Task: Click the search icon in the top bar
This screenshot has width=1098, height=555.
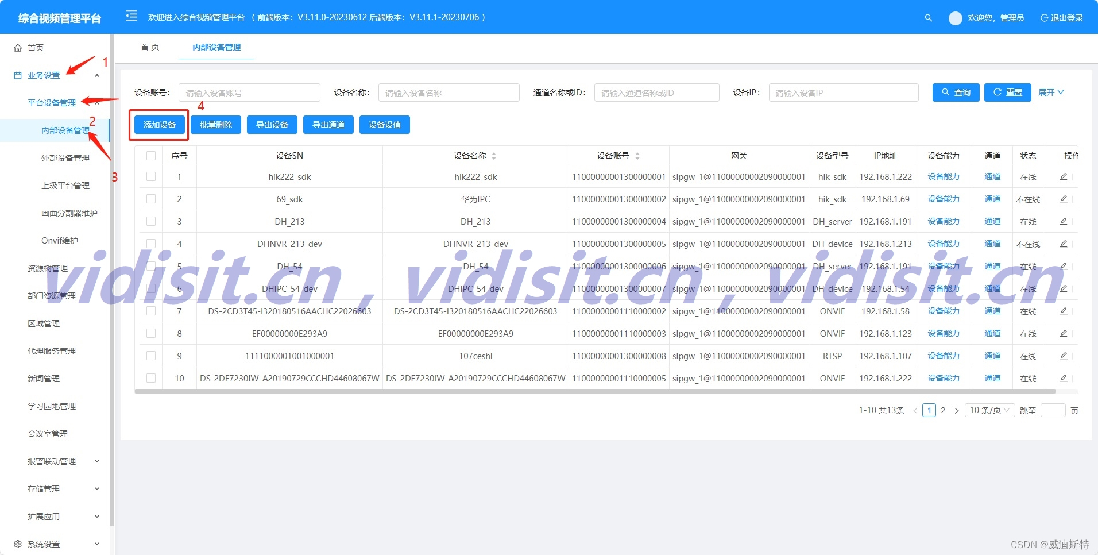Action: coord(929,17)
